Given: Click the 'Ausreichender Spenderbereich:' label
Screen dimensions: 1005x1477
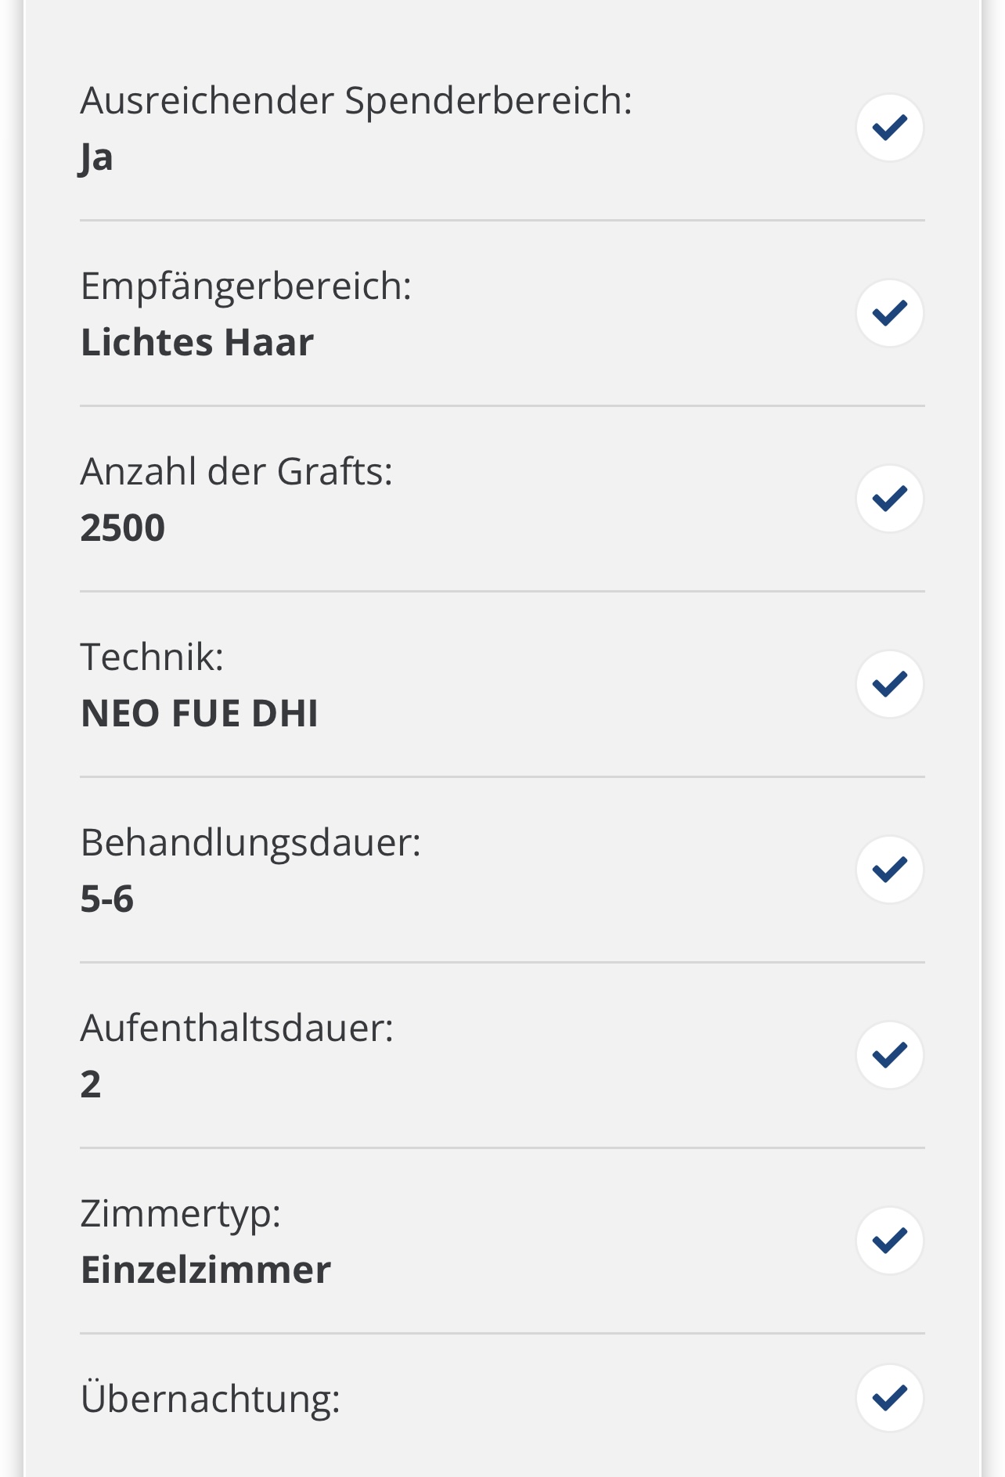Looking at the screenshot, I should [356, 100].
